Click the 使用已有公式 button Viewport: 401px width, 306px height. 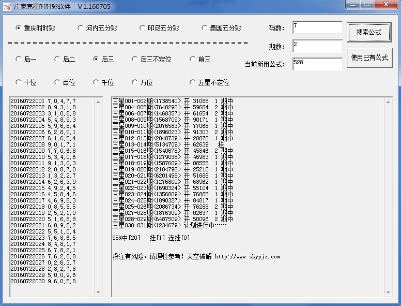click(369, 58)
